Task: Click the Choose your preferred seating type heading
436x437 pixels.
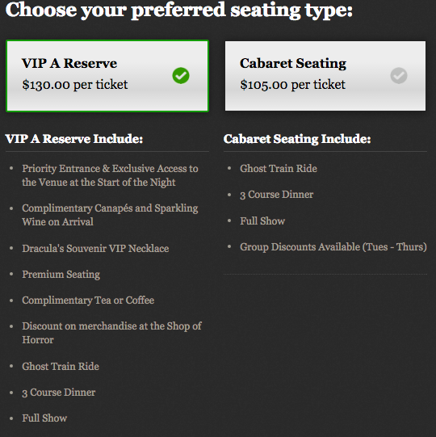Action: (179, 11)
